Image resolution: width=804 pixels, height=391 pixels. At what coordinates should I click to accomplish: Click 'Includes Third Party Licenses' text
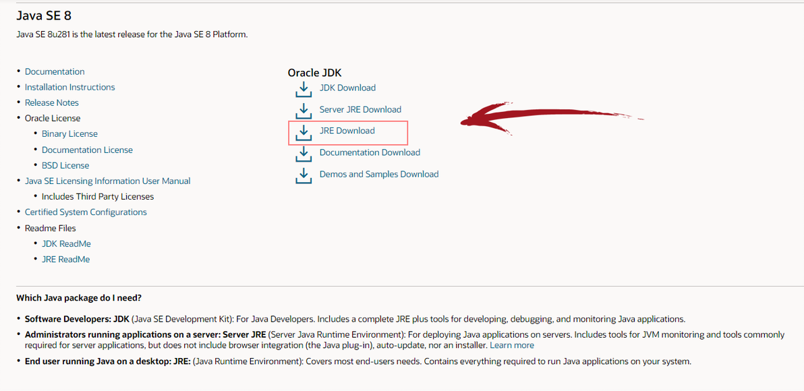[98, 196]
